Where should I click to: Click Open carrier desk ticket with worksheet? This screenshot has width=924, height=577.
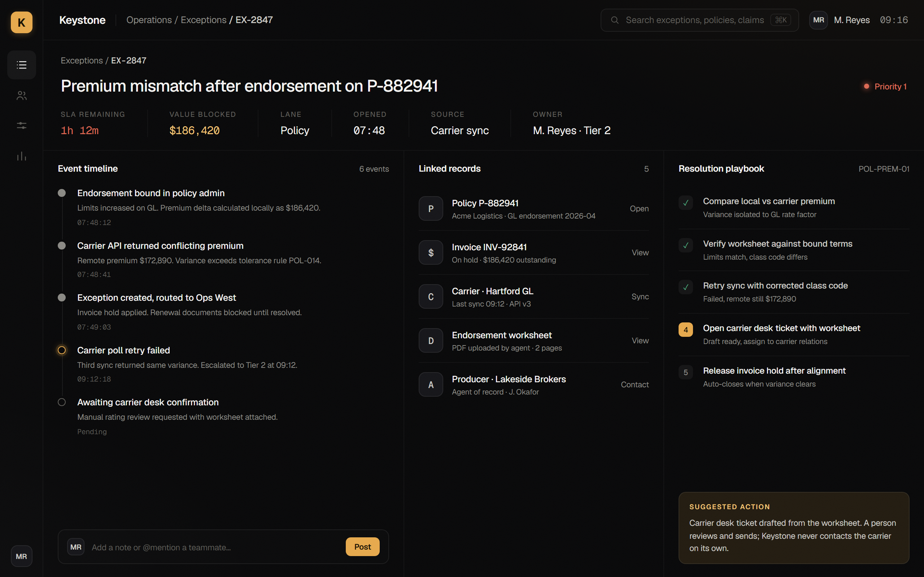click(781, 328)
